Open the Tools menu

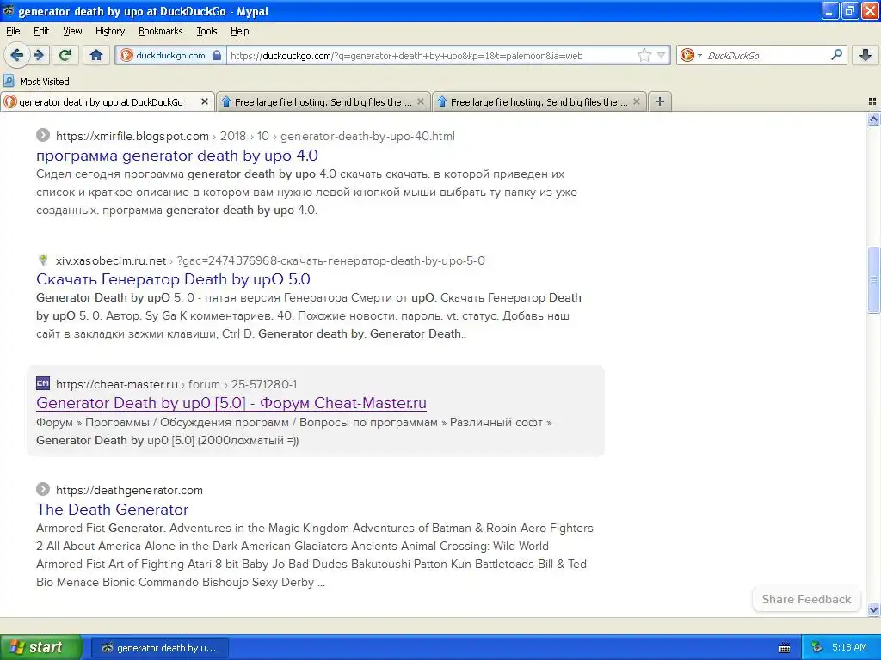pos(206,31)
